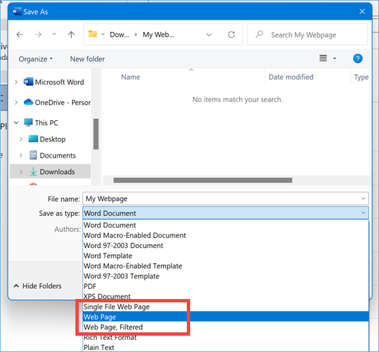Open the Organize menu
Image resolution: width=379 pixels, height=352 pixels.
35,59
